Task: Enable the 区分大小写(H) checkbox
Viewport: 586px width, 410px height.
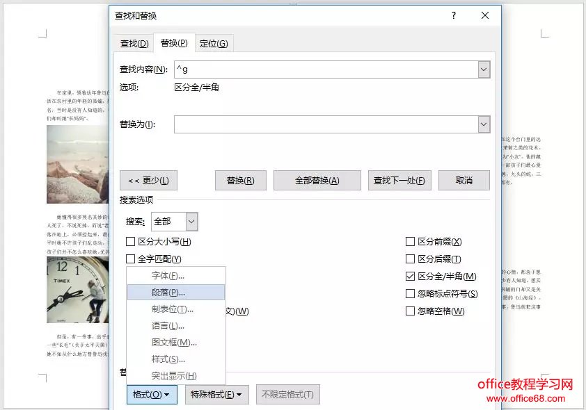Action: 130,242
